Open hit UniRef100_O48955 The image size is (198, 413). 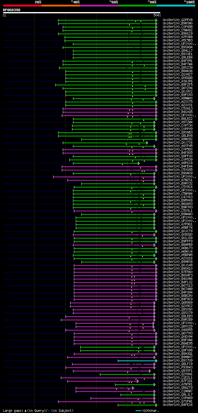tap(178, 330)
